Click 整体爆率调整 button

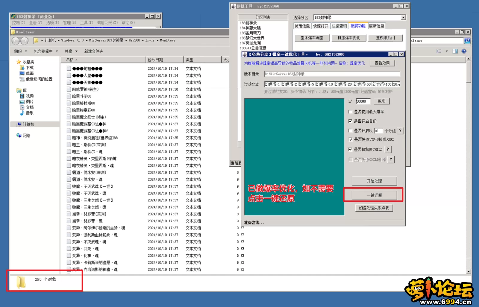(312, 38)
